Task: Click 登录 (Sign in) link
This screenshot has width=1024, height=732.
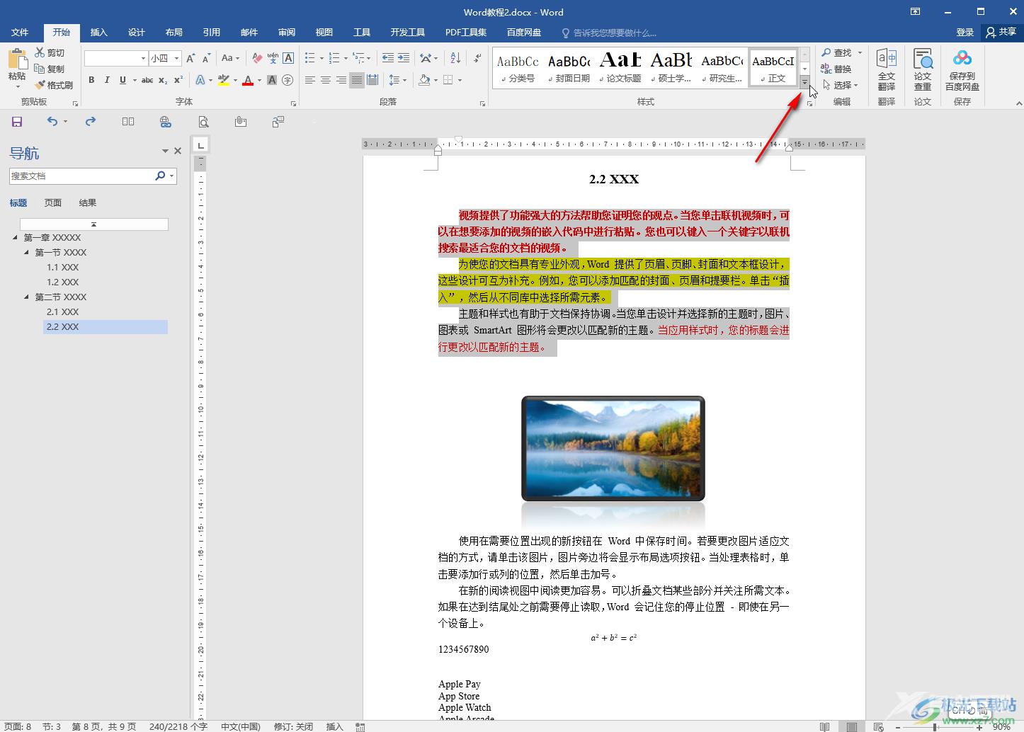Action: click(965, 32)
